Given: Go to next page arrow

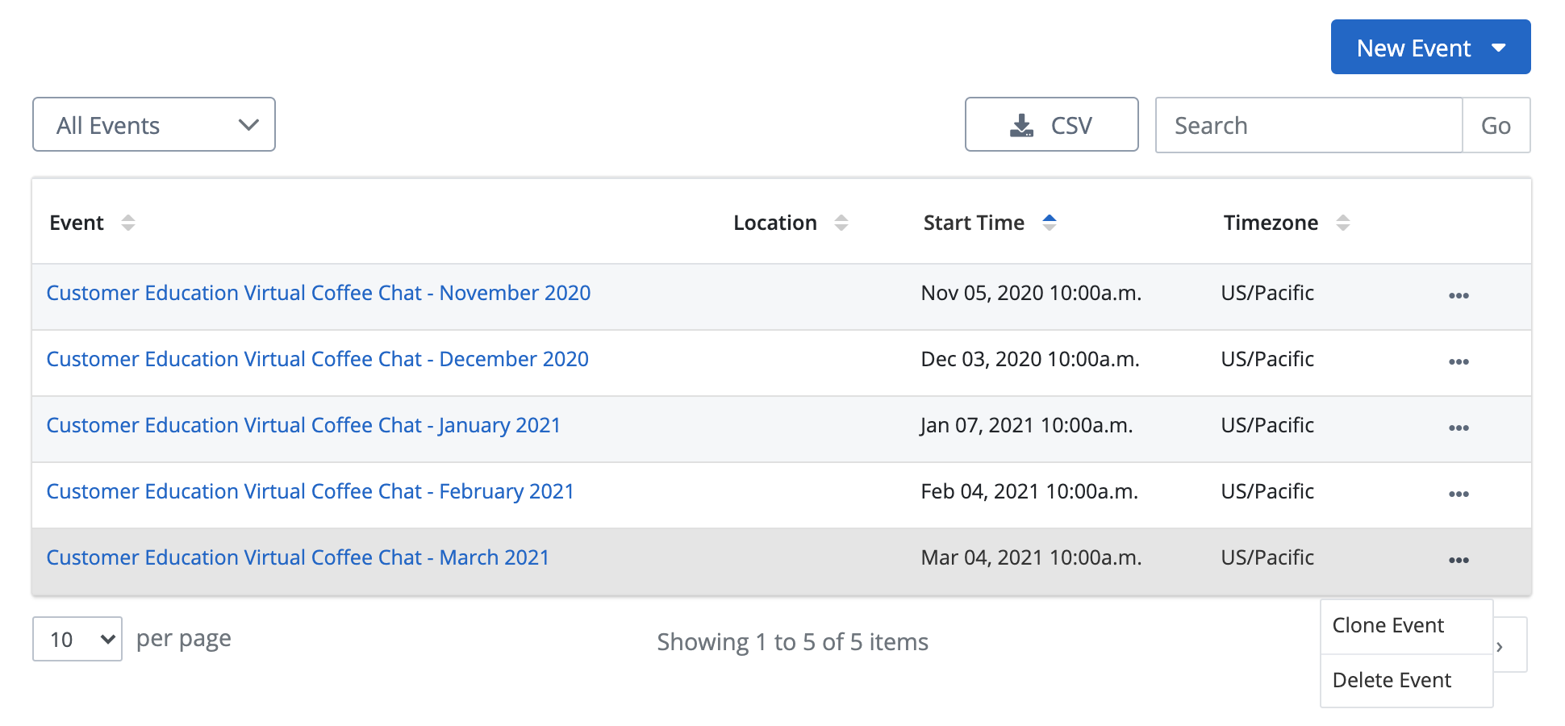Looking at the screenshot, I should (1509, 645).
